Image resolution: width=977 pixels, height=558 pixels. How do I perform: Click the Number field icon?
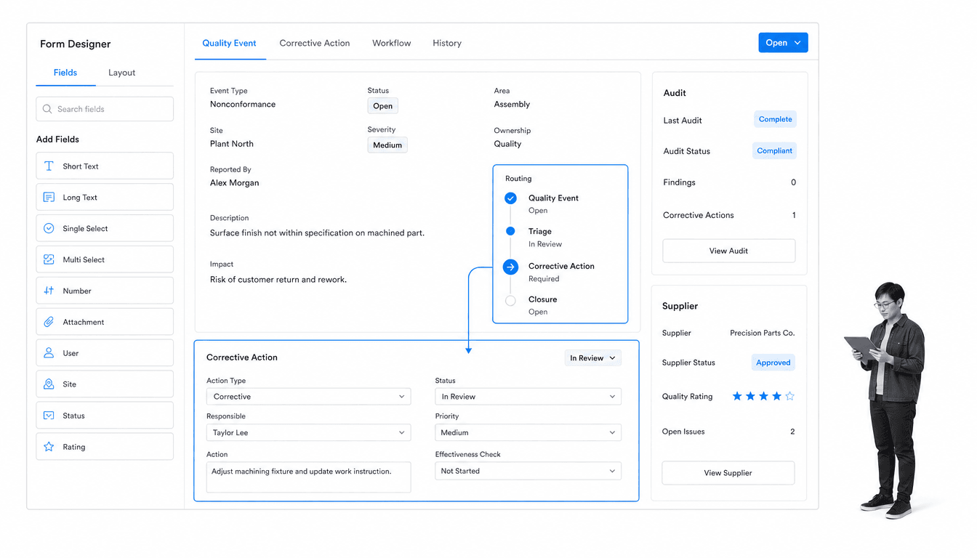click(x=49, y=291)
